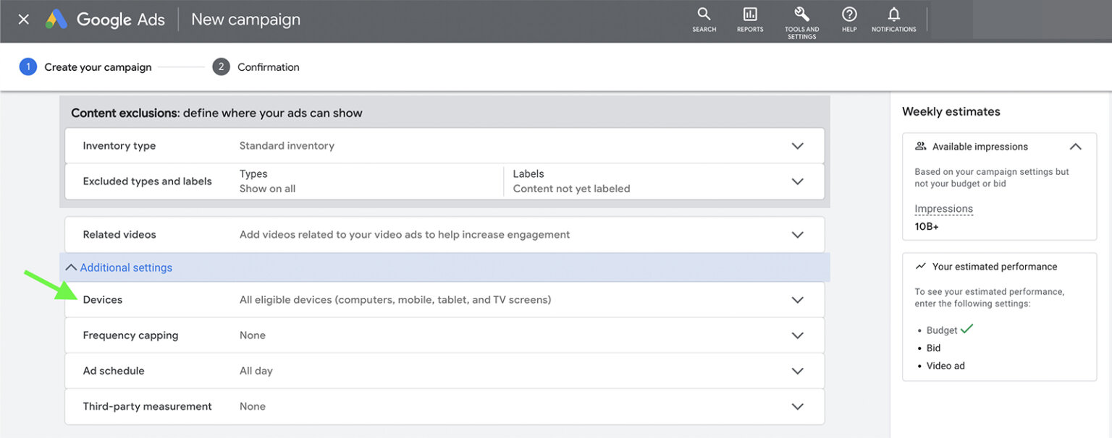Expand the Frequency capping row
This screenshot has width=1112, height=438.
coord(797,335)
